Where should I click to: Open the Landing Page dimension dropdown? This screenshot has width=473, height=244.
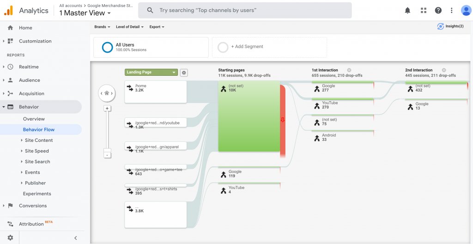point(151,73)
